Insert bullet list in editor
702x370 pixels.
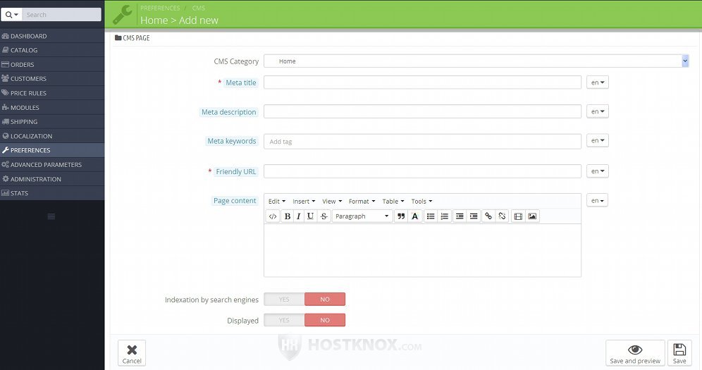[431, 216]
